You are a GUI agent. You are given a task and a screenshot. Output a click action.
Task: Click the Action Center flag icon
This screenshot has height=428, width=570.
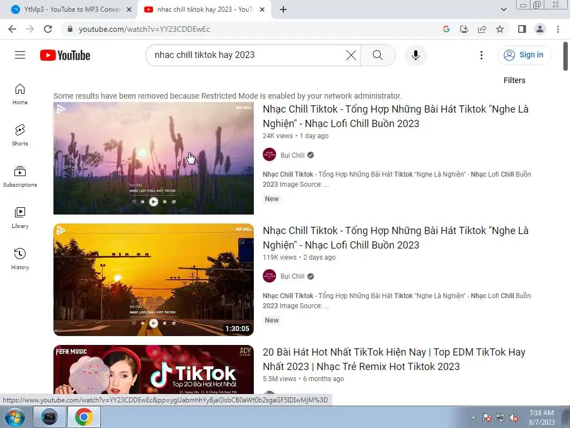[x=487, y=417]
